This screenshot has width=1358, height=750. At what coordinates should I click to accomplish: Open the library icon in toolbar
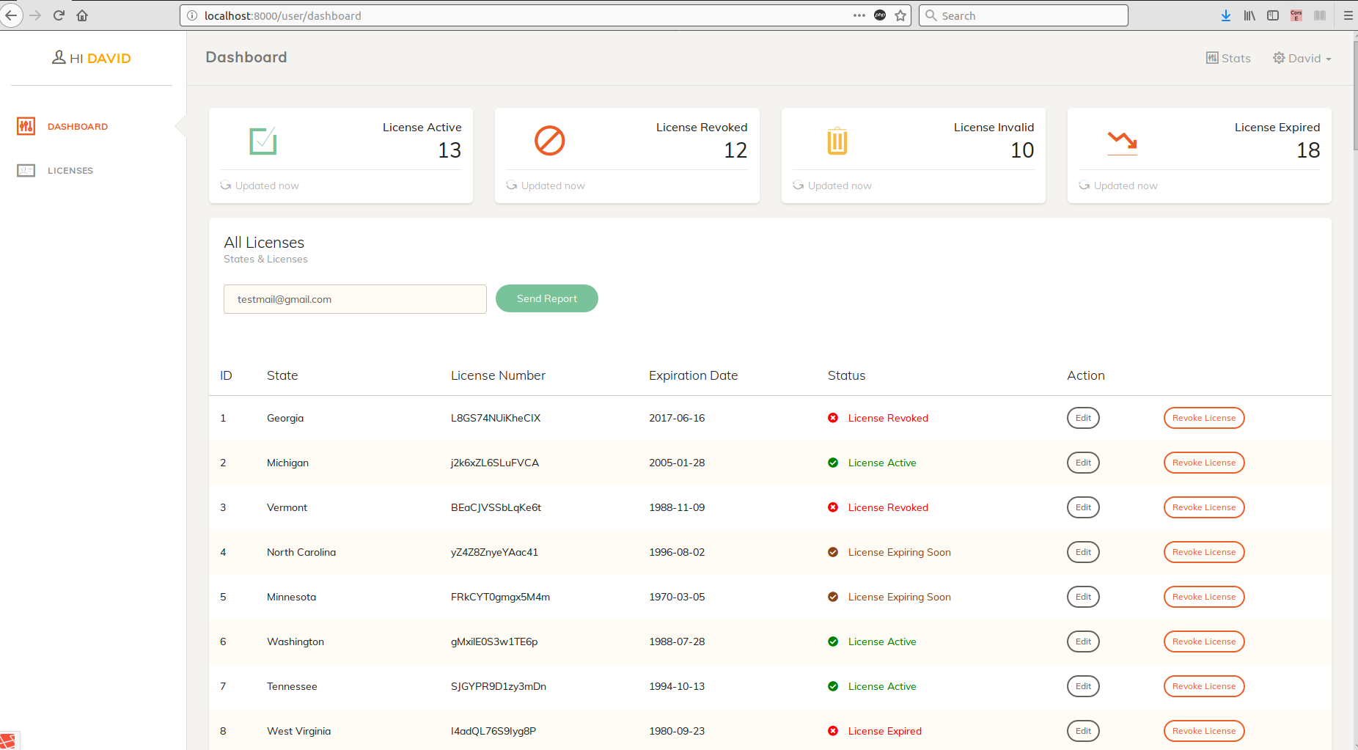click(x=1249, y=15)
